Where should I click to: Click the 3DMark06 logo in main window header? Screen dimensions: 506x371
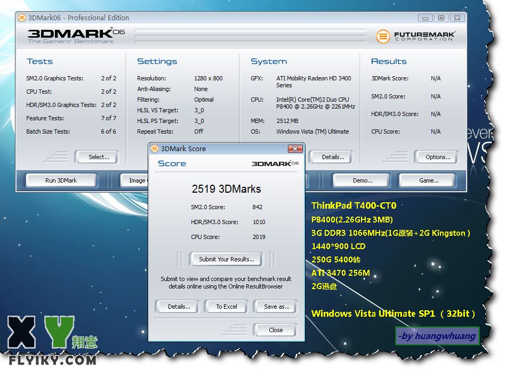click(76, 35)
